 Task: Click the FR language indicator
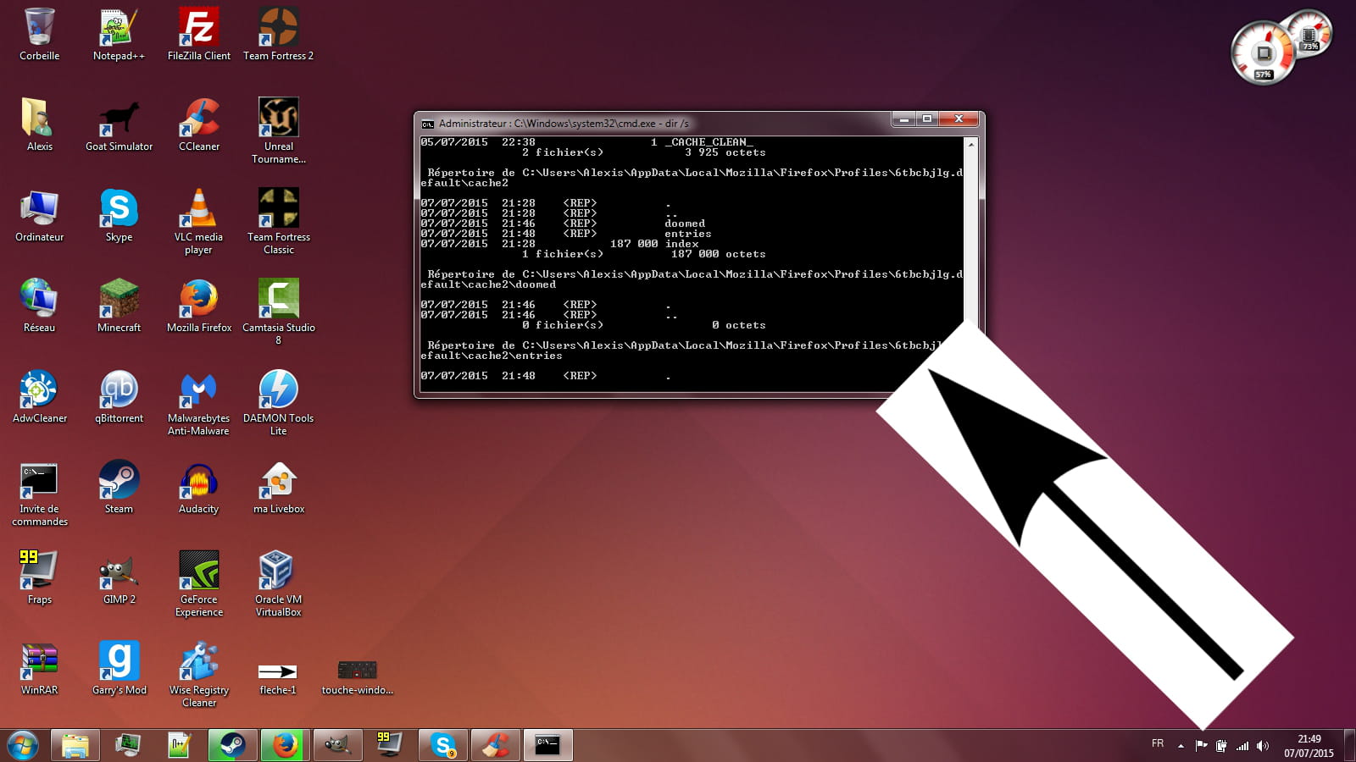pyautogui.click(x=1158, y=743)
